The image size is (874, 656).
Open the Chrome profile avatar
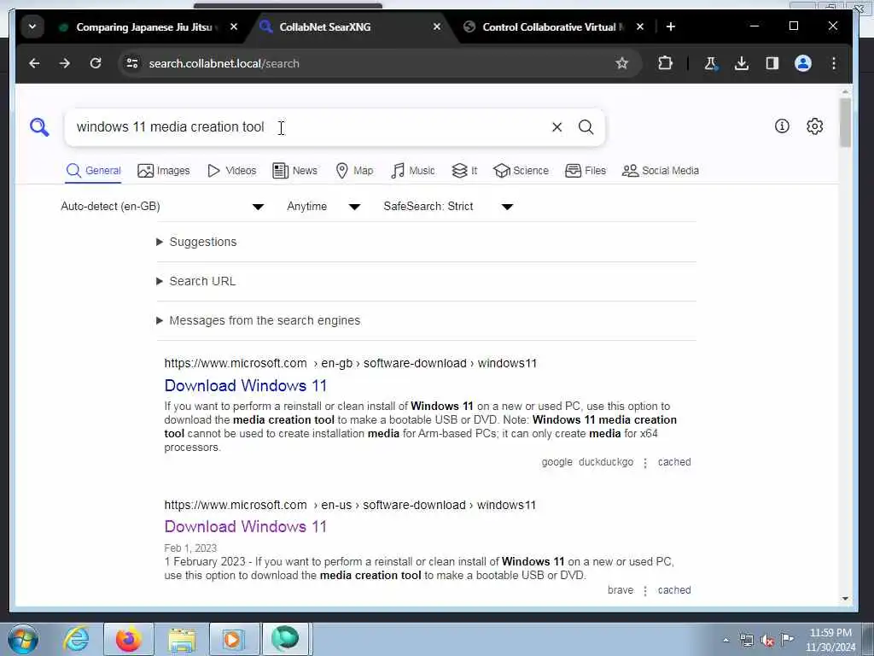tap(802, 63)
